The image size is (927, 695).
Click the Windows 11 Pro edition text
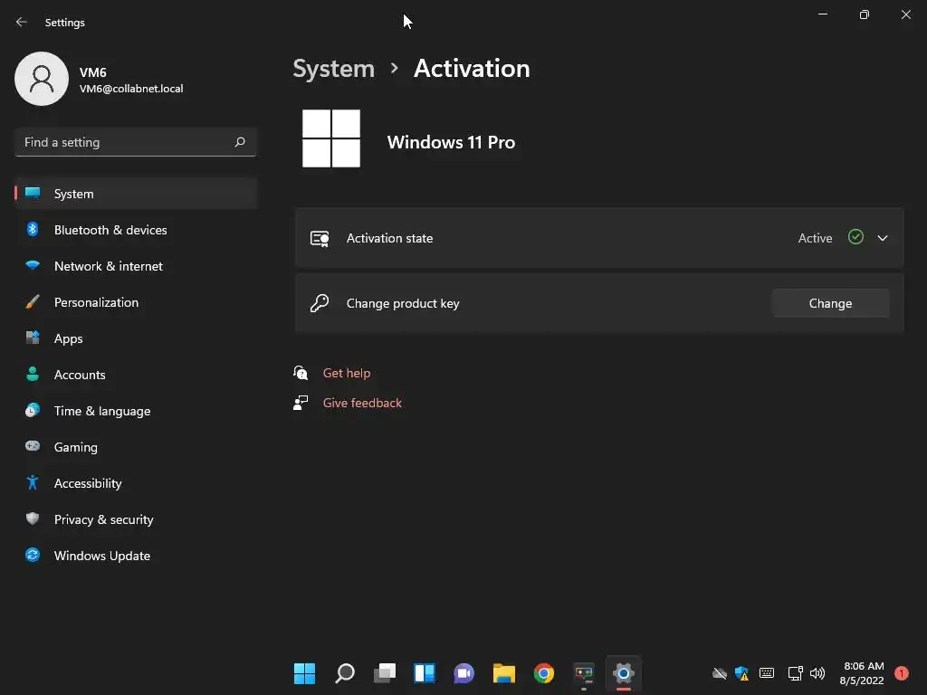[451, 142]
